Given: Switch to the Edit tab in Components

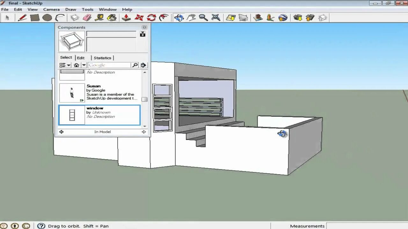Looking at the screenshot, I should coord(81,58).
